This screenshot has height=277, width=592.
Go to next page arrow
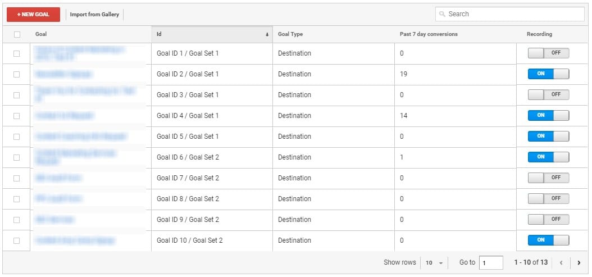pos(579,262)
